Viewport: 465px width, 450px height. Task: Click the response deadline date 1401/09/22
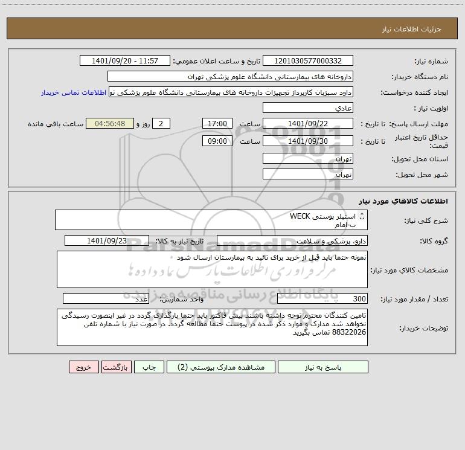[x=308, y=123]
